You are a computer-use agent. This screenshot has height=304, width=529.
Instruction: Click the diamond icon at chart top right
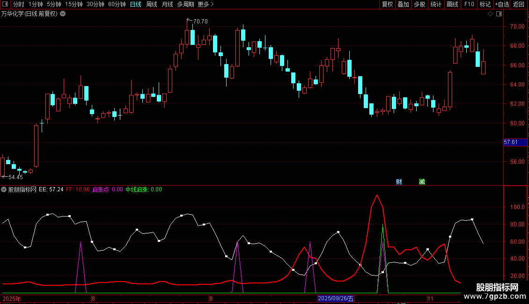pos(491,14)
